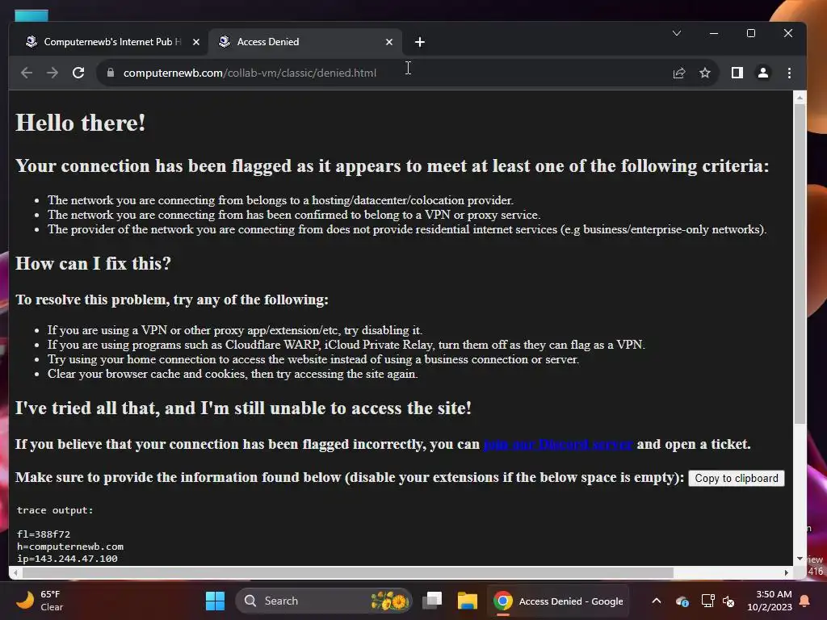Image resolution: width=827 pixels, height=620 pixels.
Task: Open Chrome three-dot menu
Action: [x=789, y=73]
